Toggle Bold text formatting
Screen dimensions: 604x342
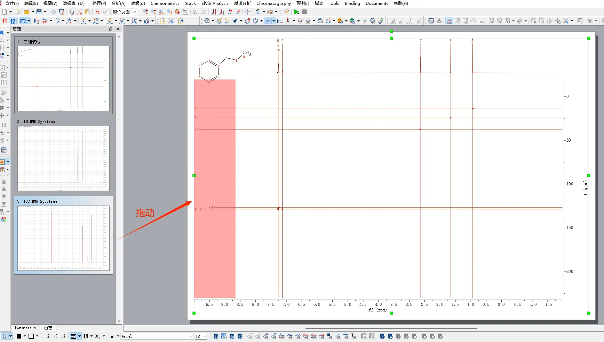(86, 336)
